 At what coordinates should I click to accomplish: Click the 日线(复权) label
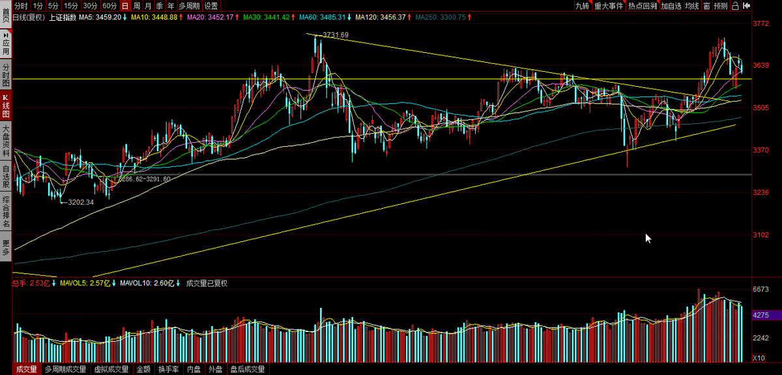point(29,17)
